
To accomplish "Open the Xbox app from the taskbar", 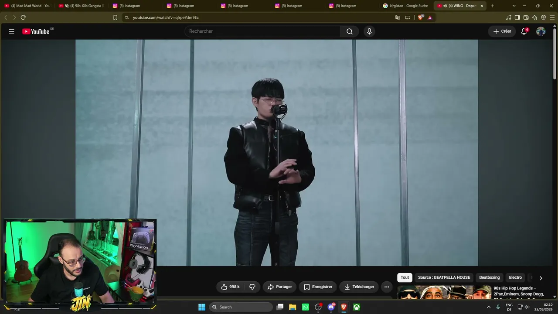I will [x=357, y=307].
